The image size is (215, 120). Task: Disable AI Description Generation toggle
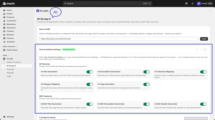point(146,72)
